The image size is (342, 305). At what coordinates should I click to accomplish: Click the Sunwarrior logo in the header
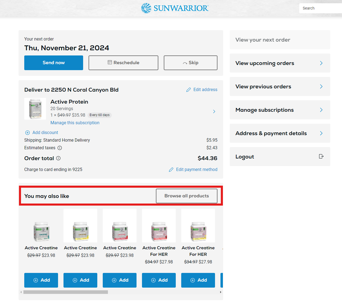[175, 8]
